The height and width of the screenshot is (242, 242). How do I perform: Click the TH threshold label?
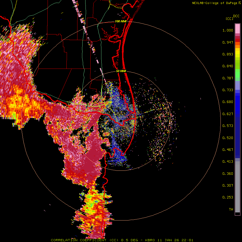click(231, 209)
